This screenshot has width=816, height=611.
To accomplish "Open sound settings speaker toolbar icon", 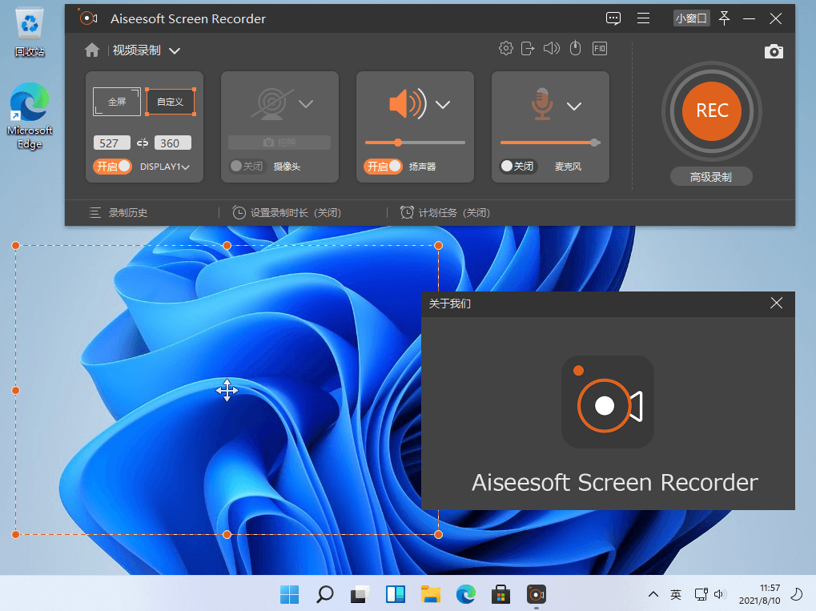I will coord(552,48).
